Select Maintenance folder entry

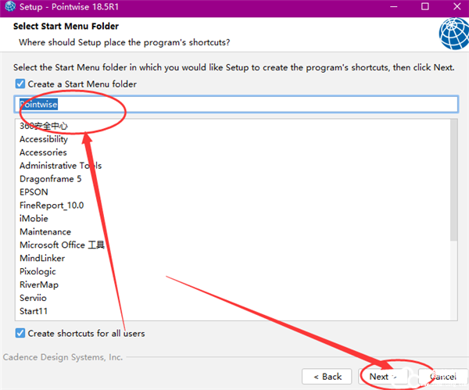click(x=45, y=232)
